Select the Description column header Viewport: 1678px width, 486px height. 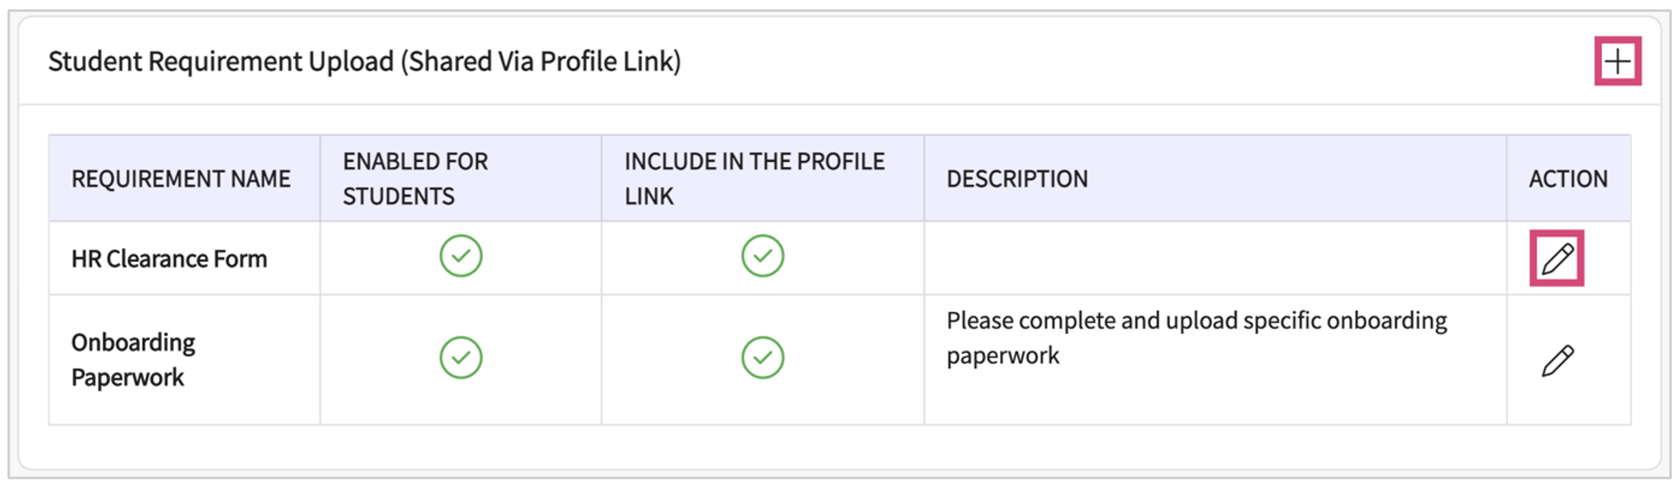coord(1017,179)
